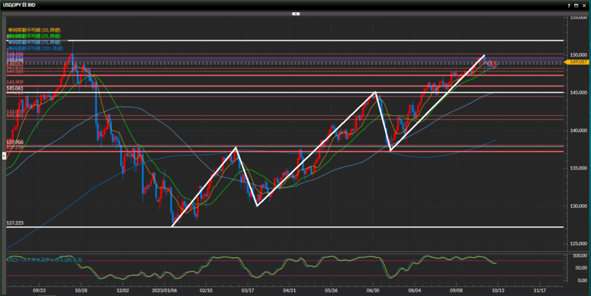The height and width of the screenshot is (296, 591).
Task: Select the 単純移動平均線 (10, 終値) indicator label
Action: point(34,29)
